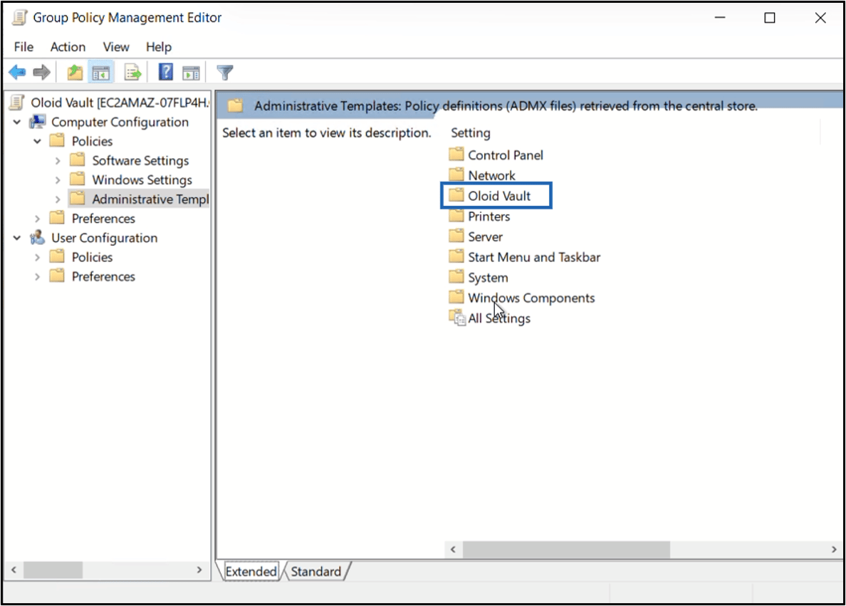The width and height of the screenshot is (846, 606).
Task: Expand Preferences under Computer Configuration
Action: [x=37, y=219]
